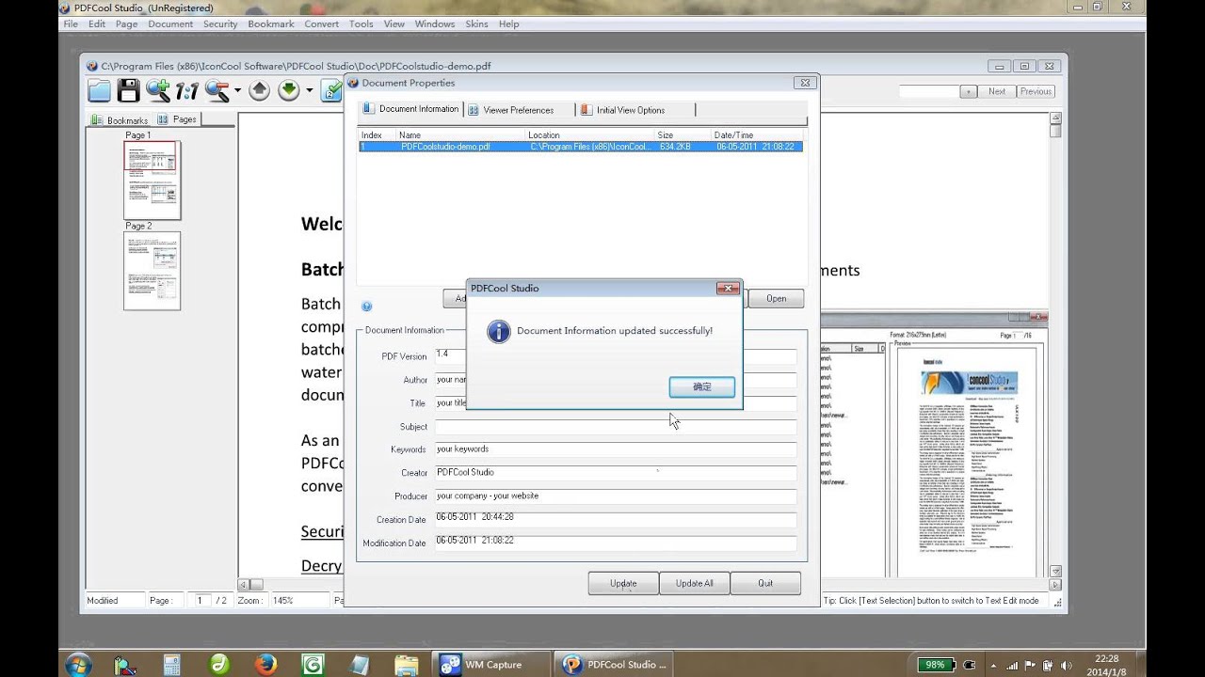Open the calculator icon in taskbar
Image resolution: width=1205 pixels, height=677 pixels.
171,664
